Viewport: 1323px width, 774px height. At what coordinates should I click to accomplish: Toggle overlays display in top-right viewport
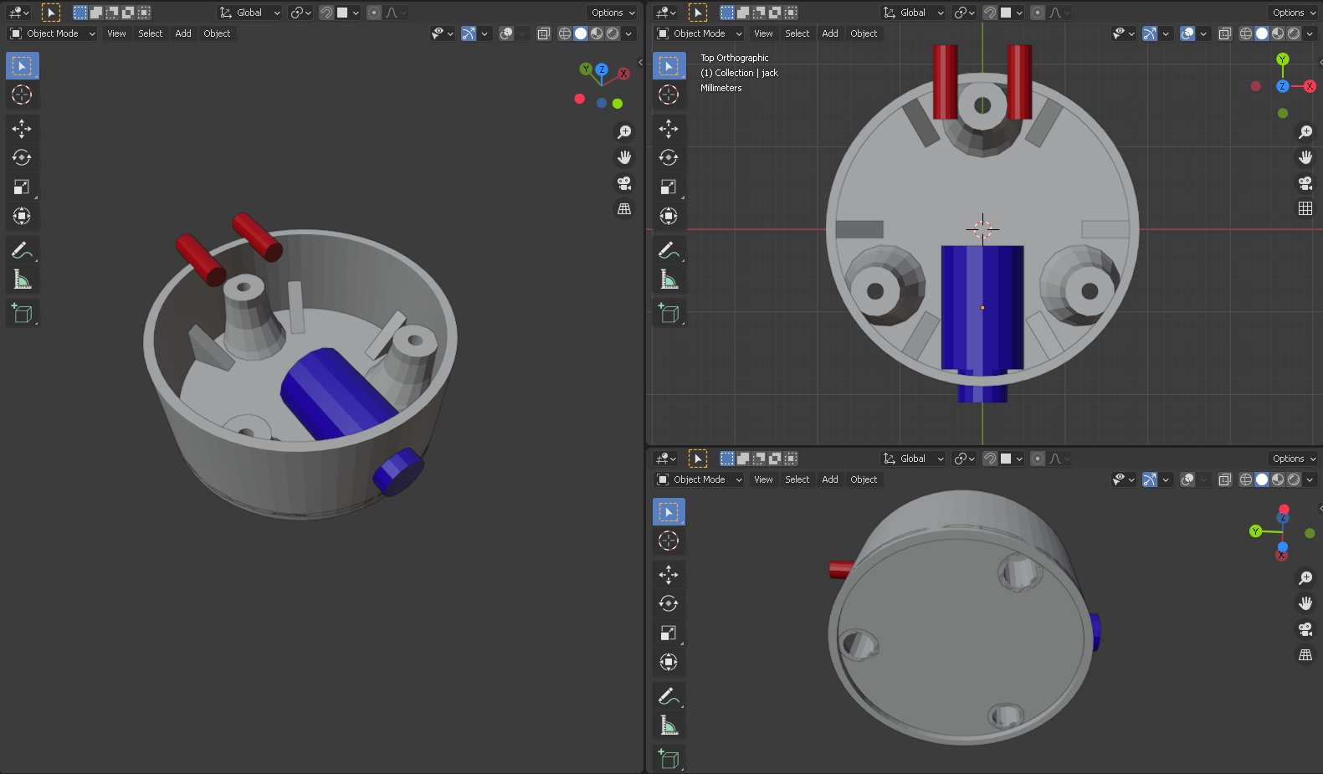[1187, 33]
